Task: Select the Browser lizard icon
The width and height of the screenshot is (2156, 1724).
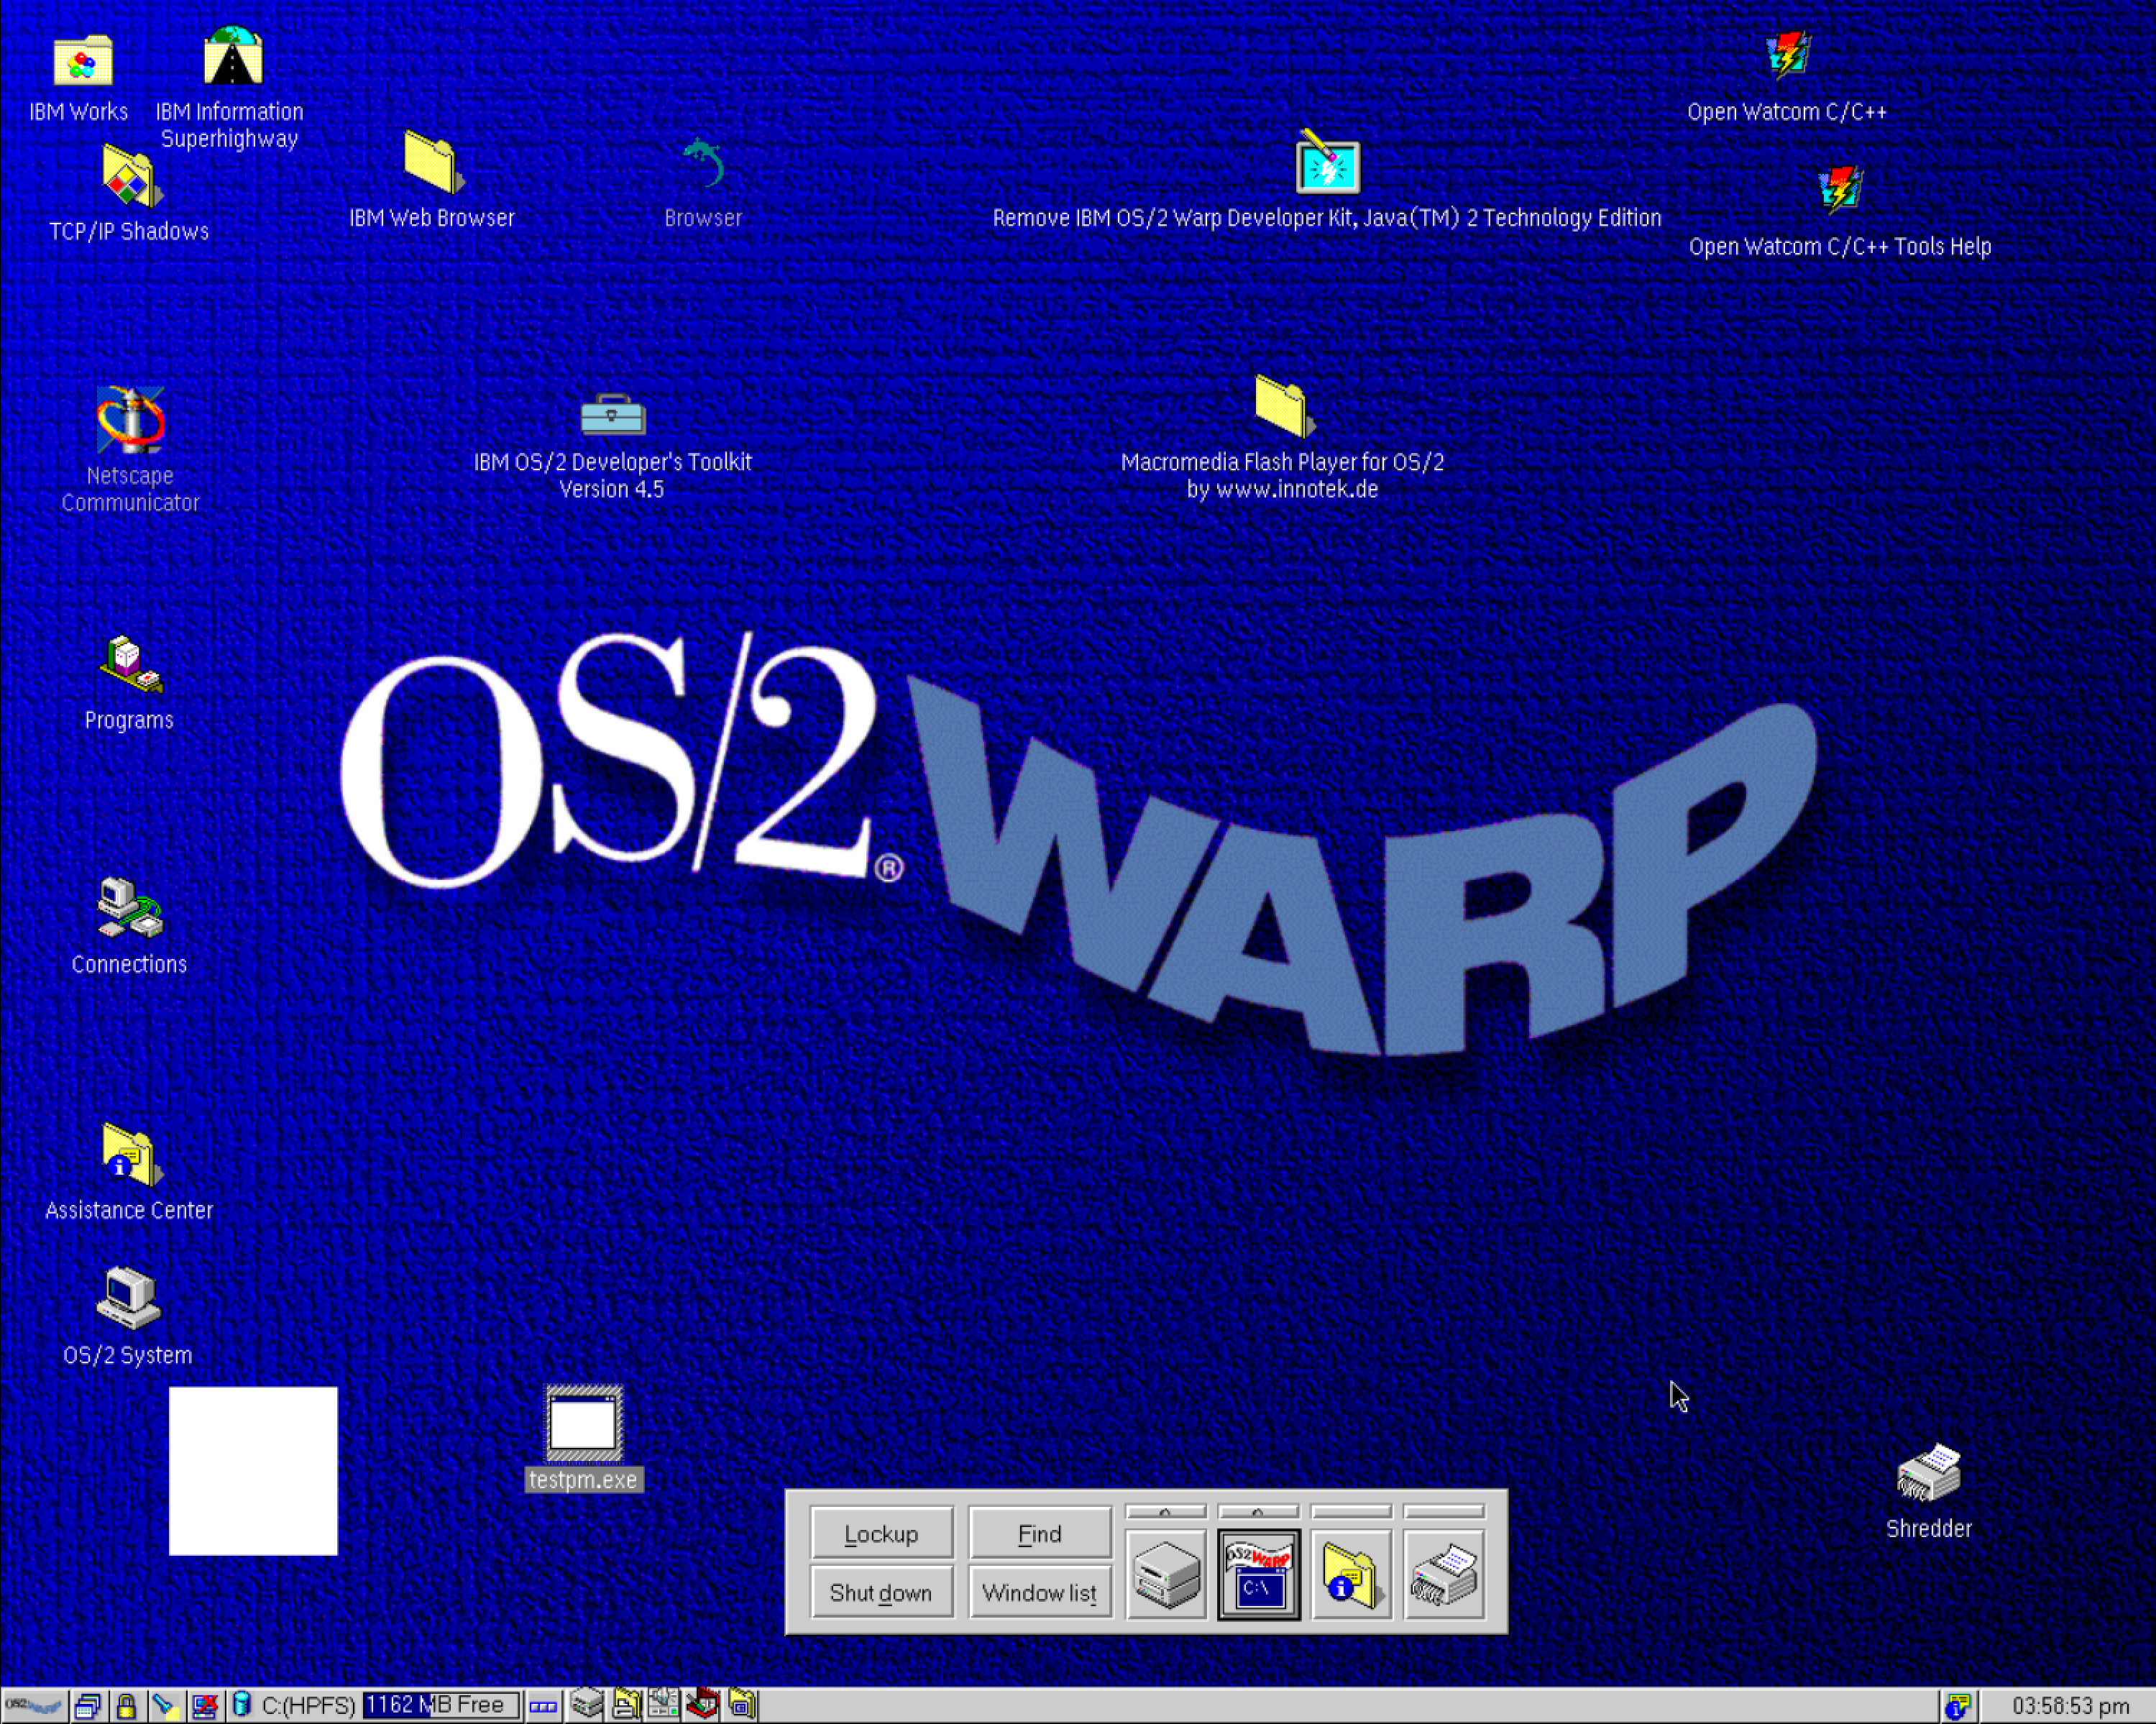Action: 703,163
